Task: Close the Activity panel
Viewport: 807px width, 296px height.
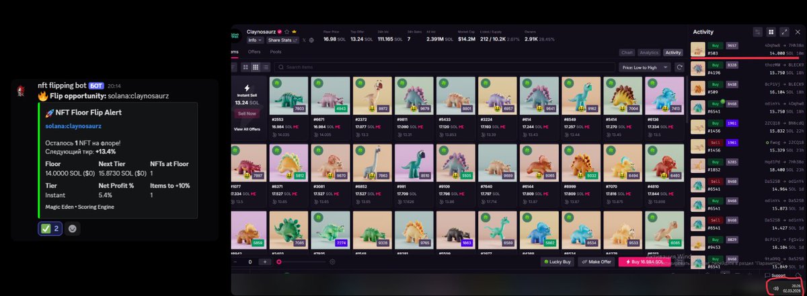Action: coord(797,32)
